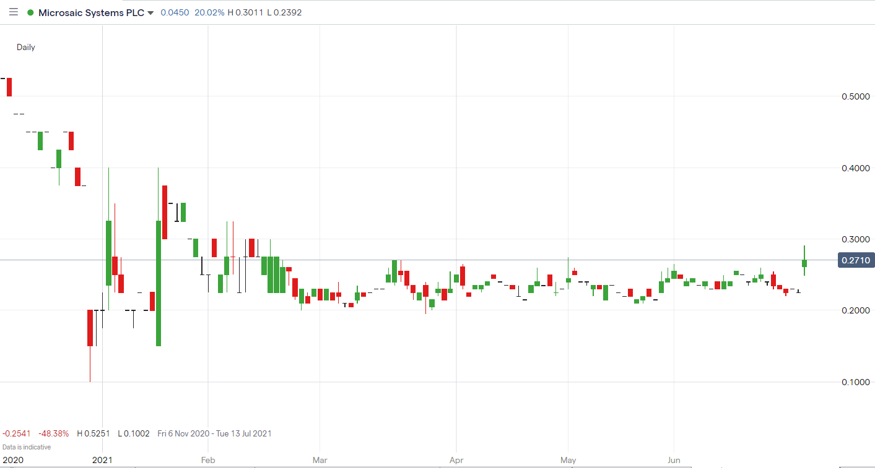
Task: Click the 0.0450 price change value
Action: click(175, 12)
